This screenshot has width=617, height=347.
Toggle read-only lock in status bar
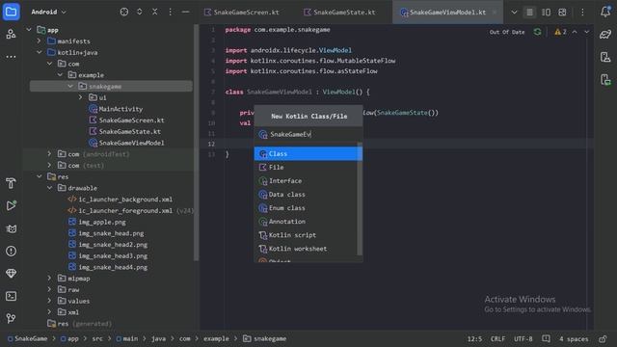[x=603, y=338]
